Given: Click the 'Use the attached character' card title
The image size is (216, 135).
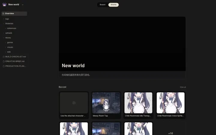Looking at the screenshot, I should point(73,116).
